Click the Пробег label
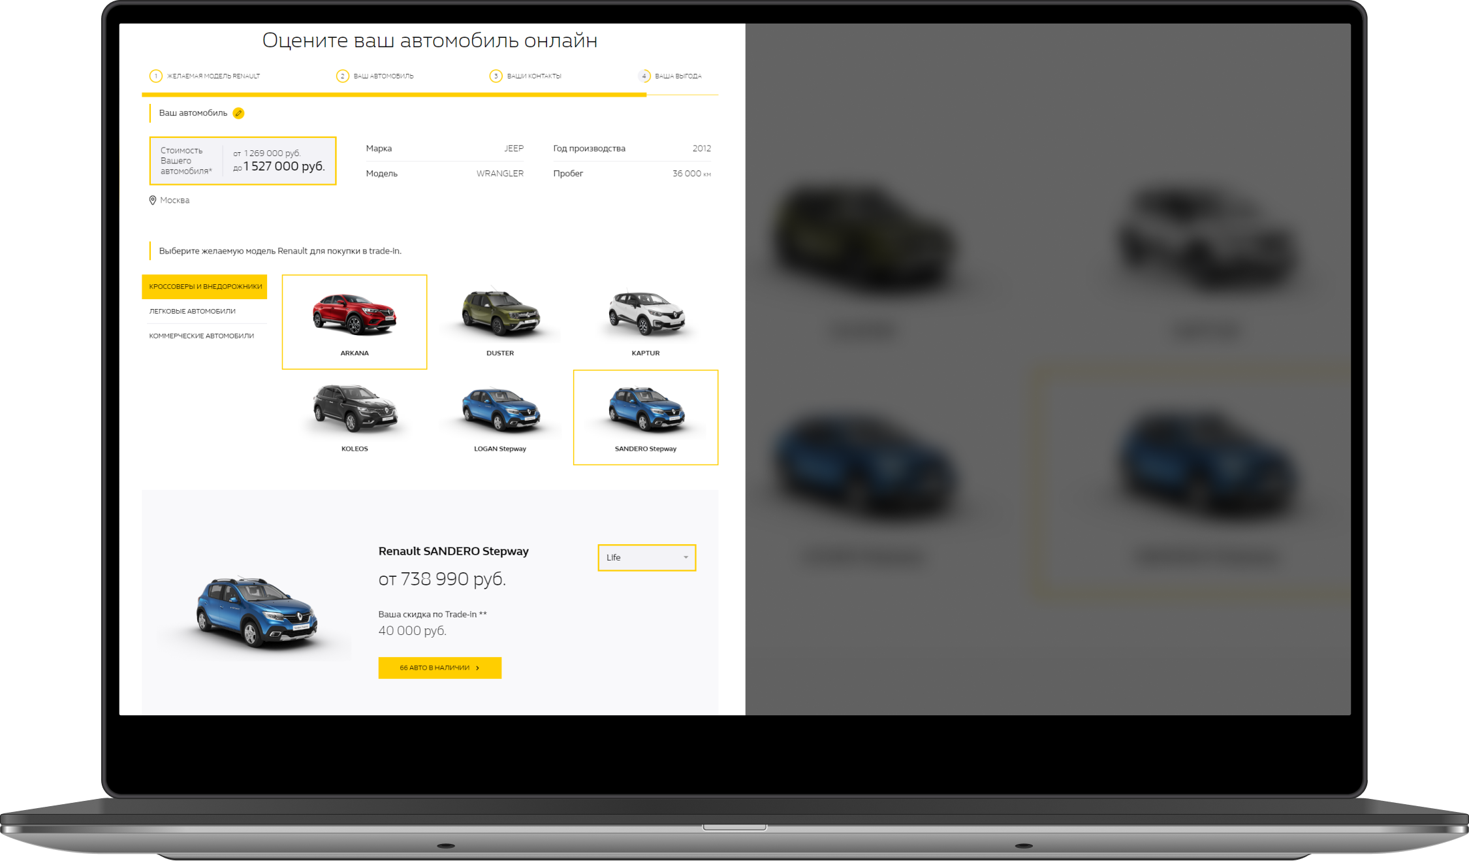 tap(568, 173)
